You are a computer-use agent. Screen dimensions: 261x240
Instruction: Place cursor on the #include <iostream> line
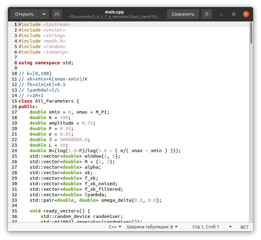(x=45, y=24)
